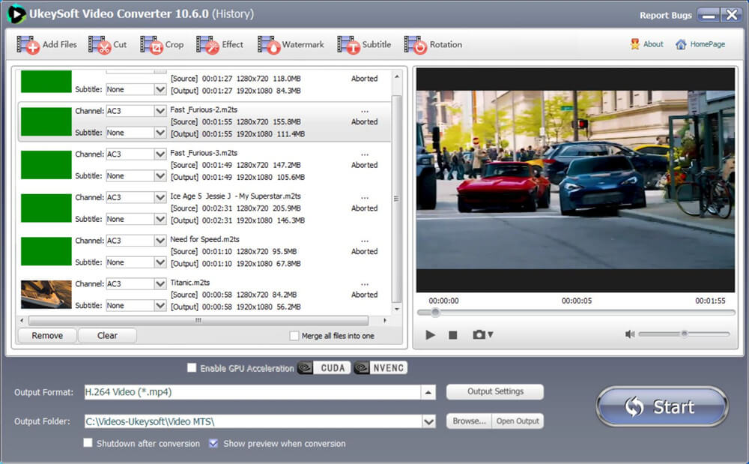Click scroll-up arrow of file list
Viewport: 749px width, 464px height.
tap(396, 76)
